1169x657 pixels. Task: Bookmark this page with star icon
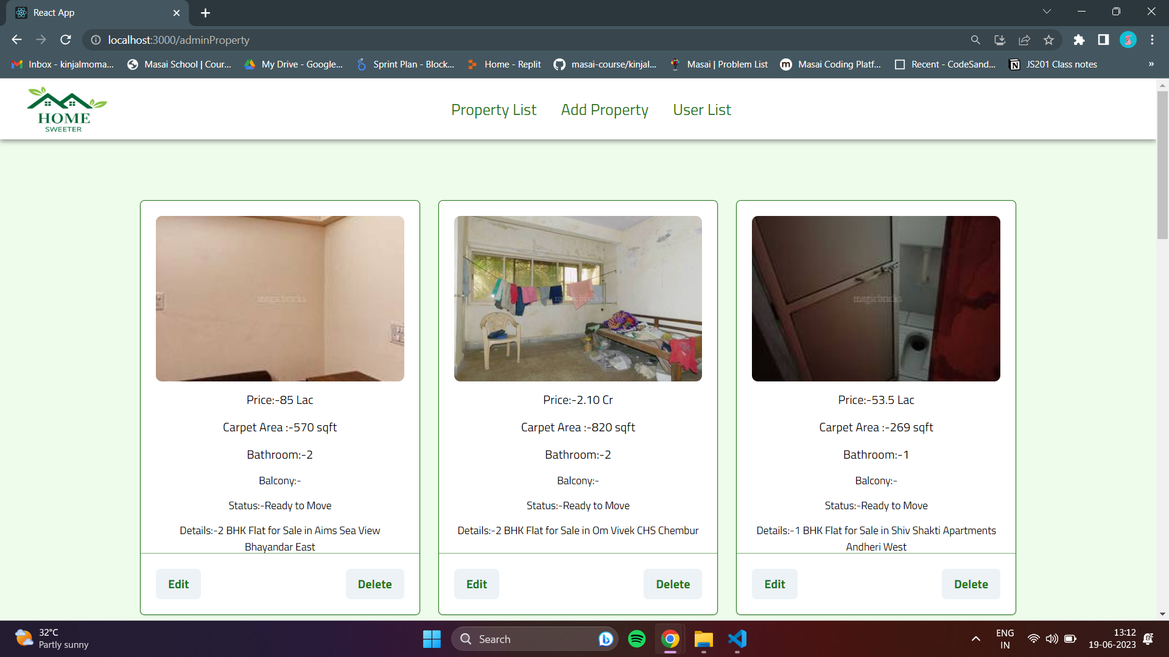click(x=1048, y=40)
